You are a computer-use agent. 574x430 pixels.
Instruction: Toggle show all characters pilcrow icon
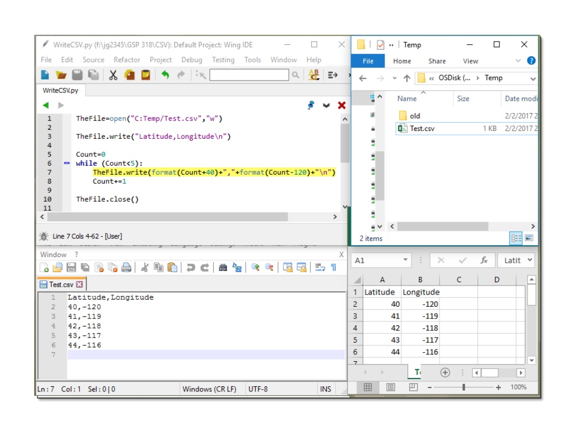point(334,268)
